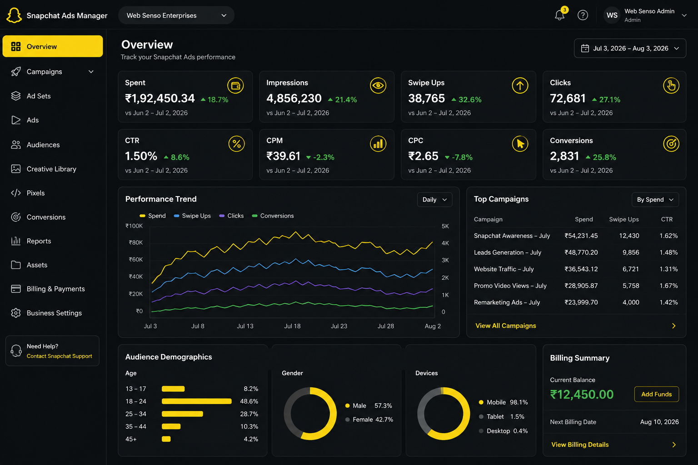Click the percent icon on CTR card
Screen dimensions: 698x465
point(236,144)
